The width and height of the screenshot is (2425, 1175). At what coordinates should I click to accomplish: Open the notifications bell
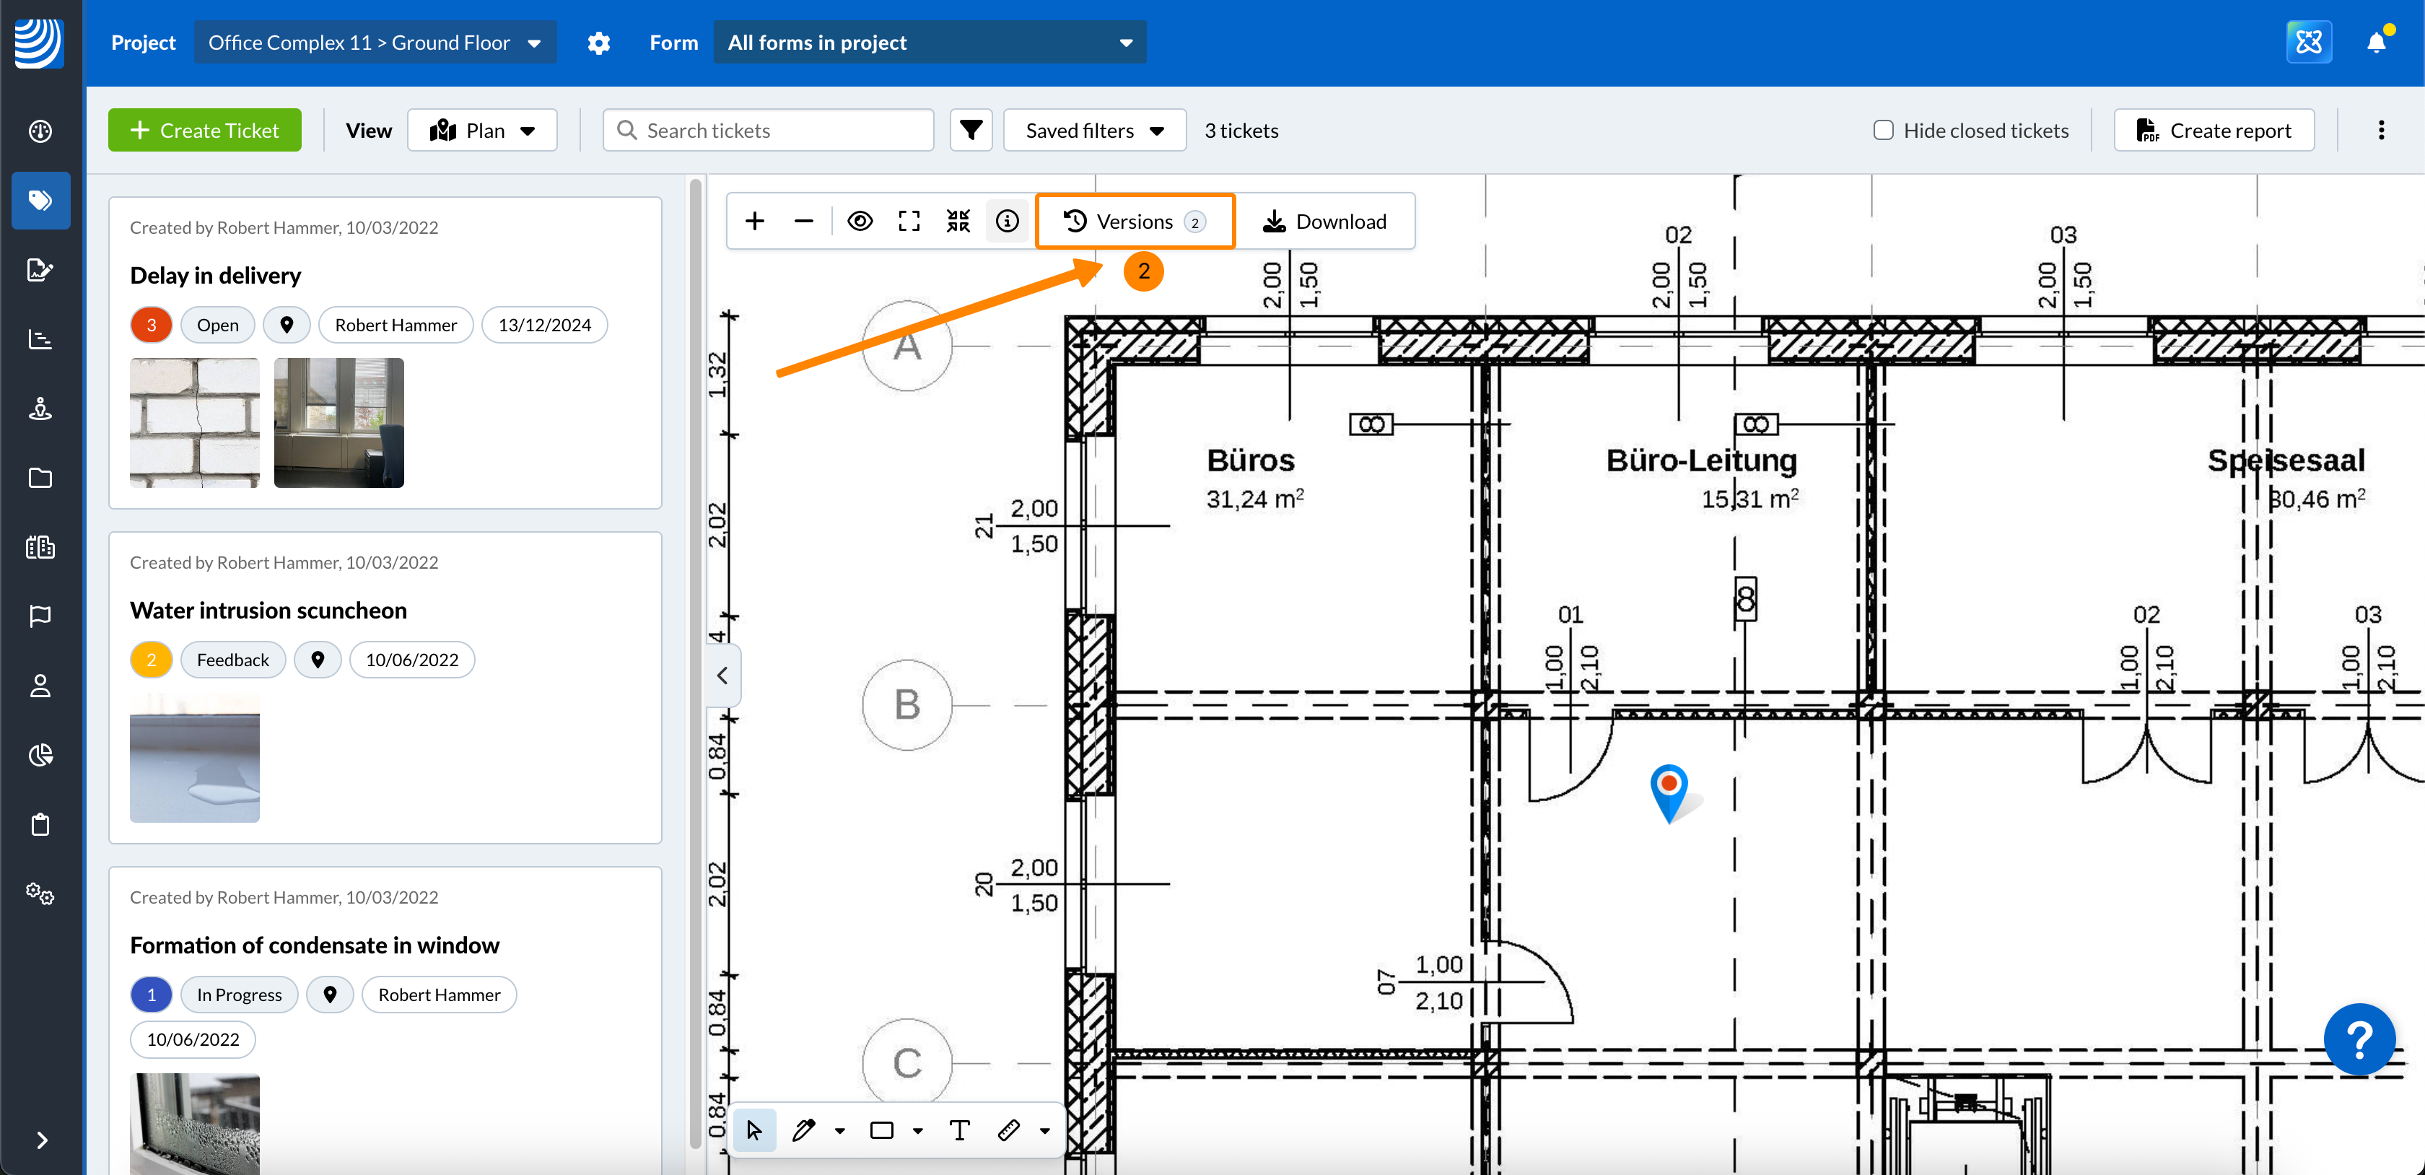coord(2376,43)
